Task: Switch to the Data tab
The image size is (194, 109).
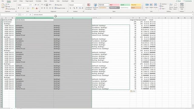Action: (x=45, y=1)
